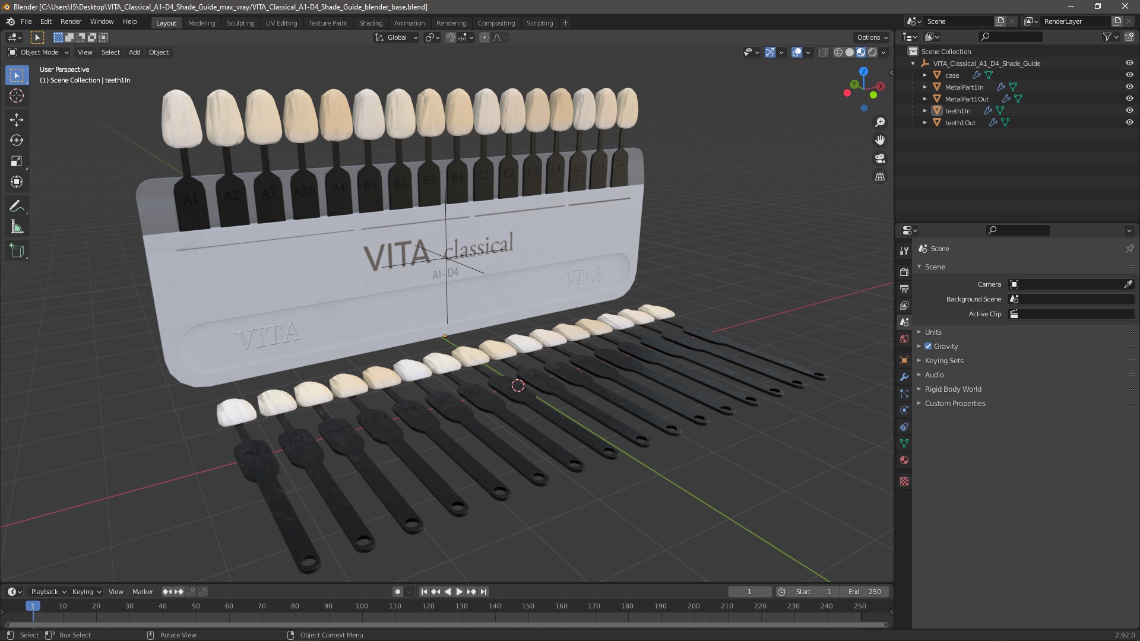Open the World properties tab
Screen dimensions: 1140x641
tap(904, 339)
